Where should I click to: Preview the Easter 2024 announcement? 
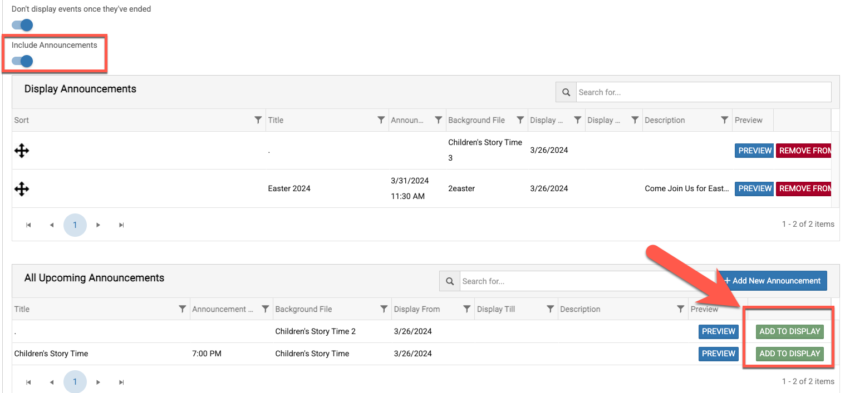(x=754, y=189)
